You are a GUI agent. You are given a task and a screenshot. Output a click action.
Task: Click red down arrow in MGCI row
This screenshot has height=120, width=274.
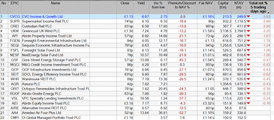[x=248, y=65]
